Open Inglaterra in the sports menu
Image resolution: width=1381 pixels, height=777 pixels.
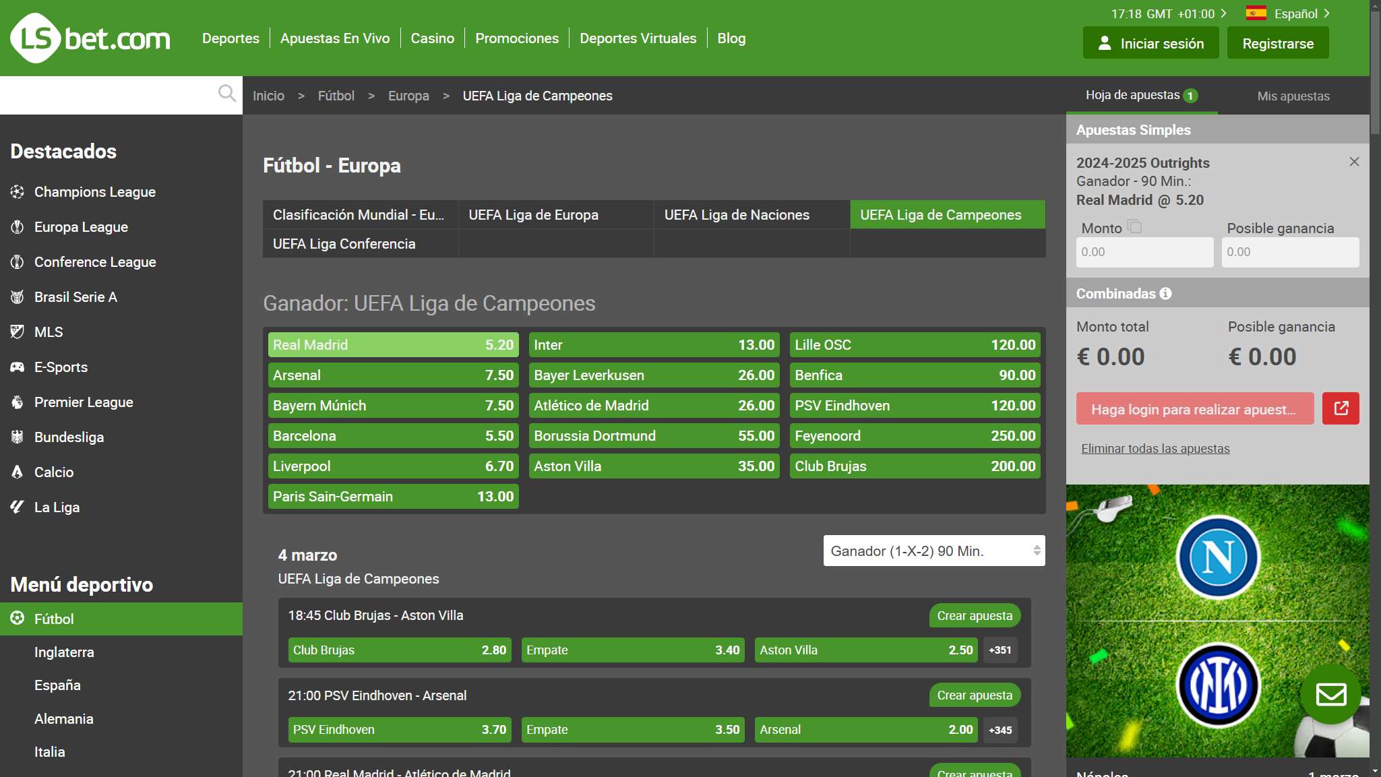click(x=64, y=652)
